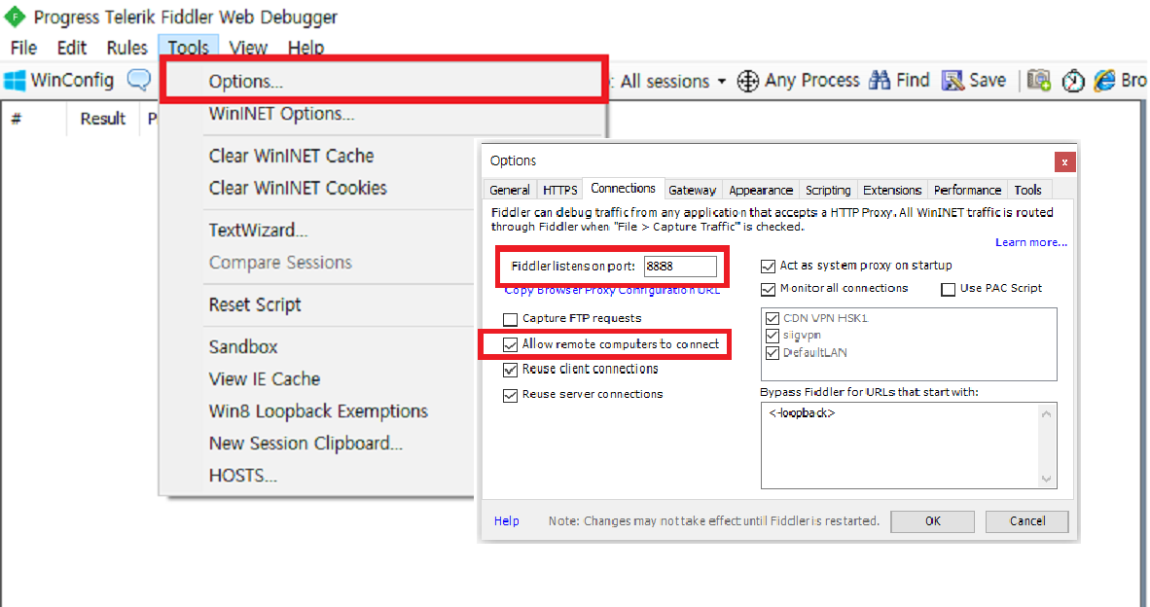Click the OK button
This screenshot has height=607, width=1150.
932,521
